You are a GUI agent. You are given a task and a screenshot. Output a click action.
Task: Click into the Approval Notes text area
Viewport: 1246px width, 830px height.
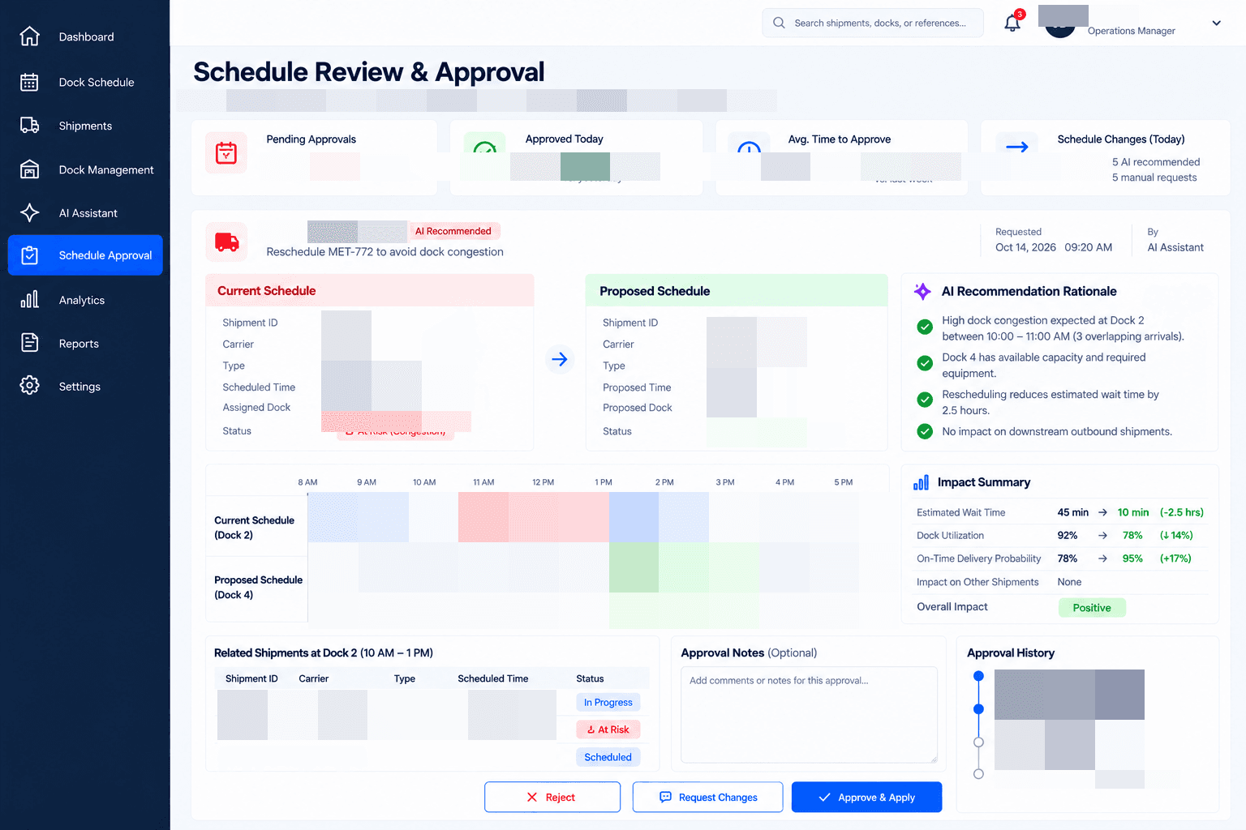click(809, 714)
